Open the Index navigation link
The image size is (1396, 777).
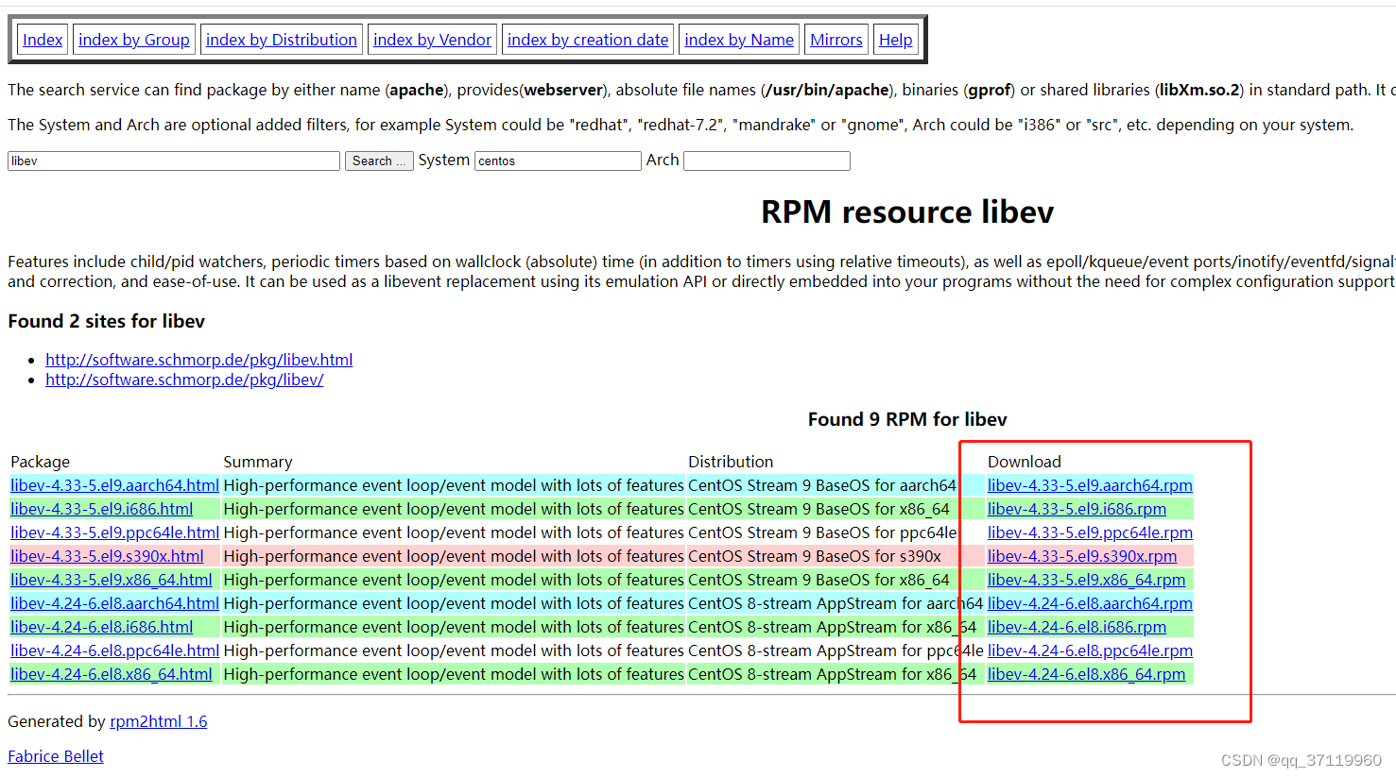tap(43, 40)
